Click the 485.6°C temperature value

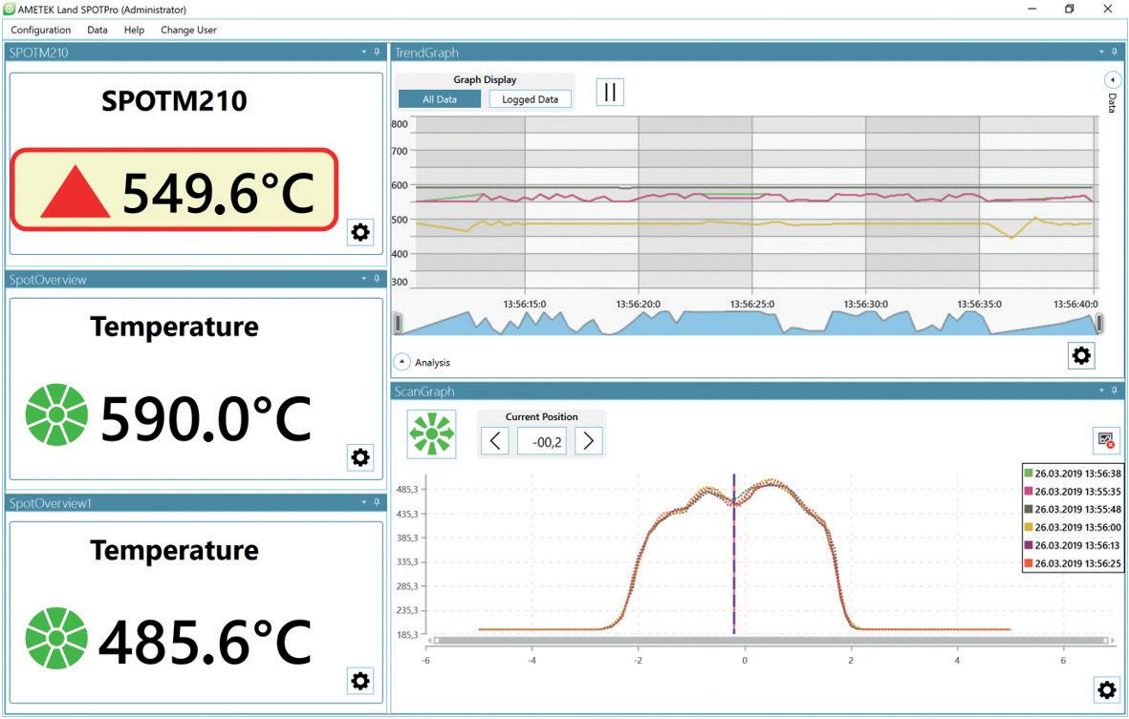[x=206, y=642]
